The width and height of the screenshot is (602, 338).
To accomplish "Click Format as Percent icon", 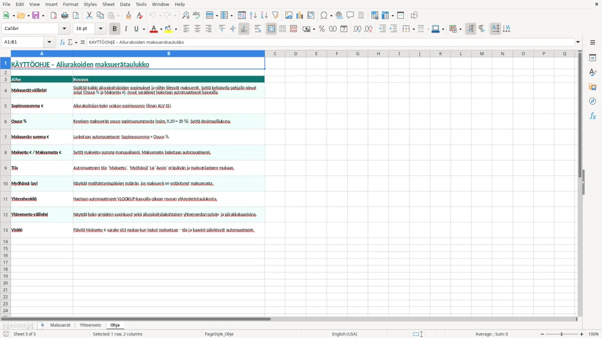I will pyautogui.click(x=322, y=29).
